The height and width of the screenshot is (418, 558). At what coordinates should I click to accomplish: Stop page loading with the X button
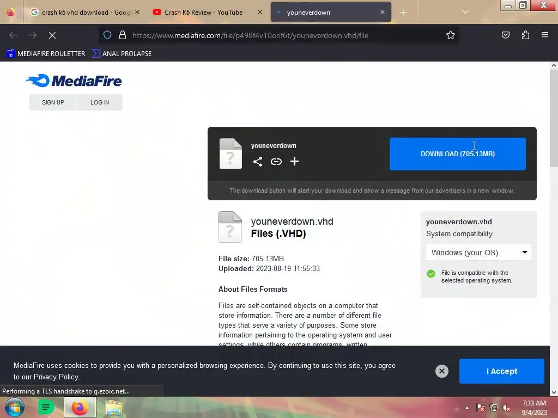pos(52,35)
